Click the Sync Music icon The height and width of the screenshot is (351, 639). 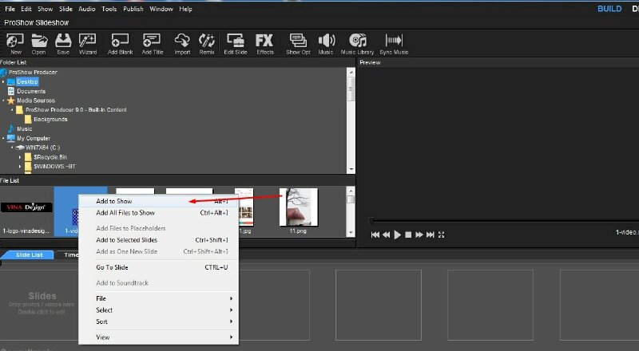tap(394, 44)
